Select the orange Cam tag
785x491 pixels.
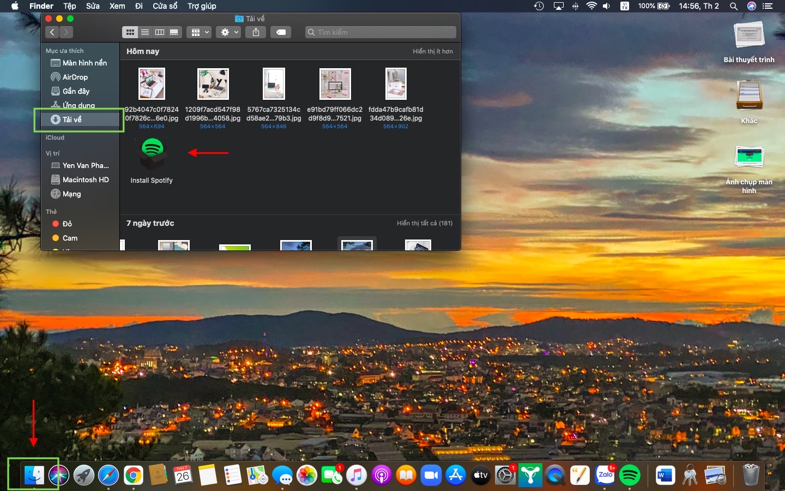coord(80,238)
